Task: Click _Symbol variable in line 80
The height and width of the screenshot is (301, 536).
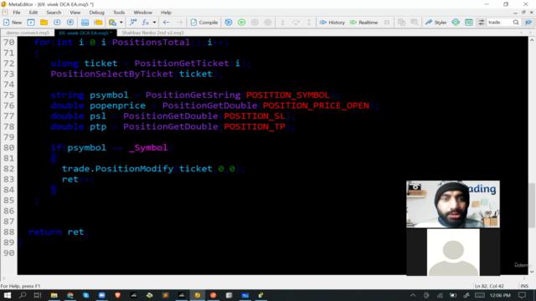Action: click(x=148, y=148)
